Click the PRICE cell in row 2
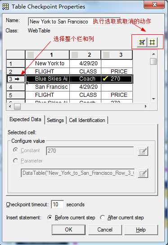168x245 pixels. [117, 72]
